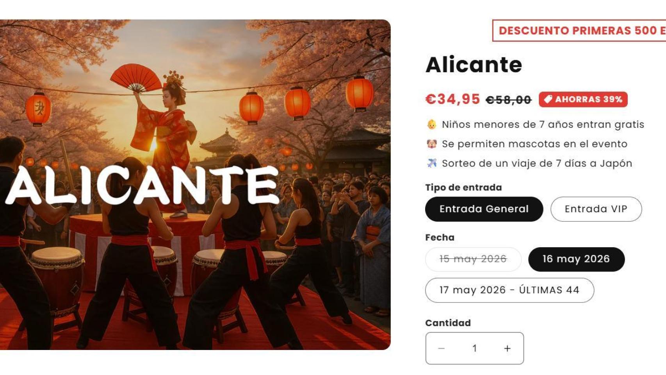666x375 pixels.
Task: Decrease quantity with the minus icon
Action: (x=442, y=348)
